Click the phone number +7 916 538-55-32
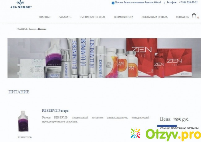 pos(188,2)
